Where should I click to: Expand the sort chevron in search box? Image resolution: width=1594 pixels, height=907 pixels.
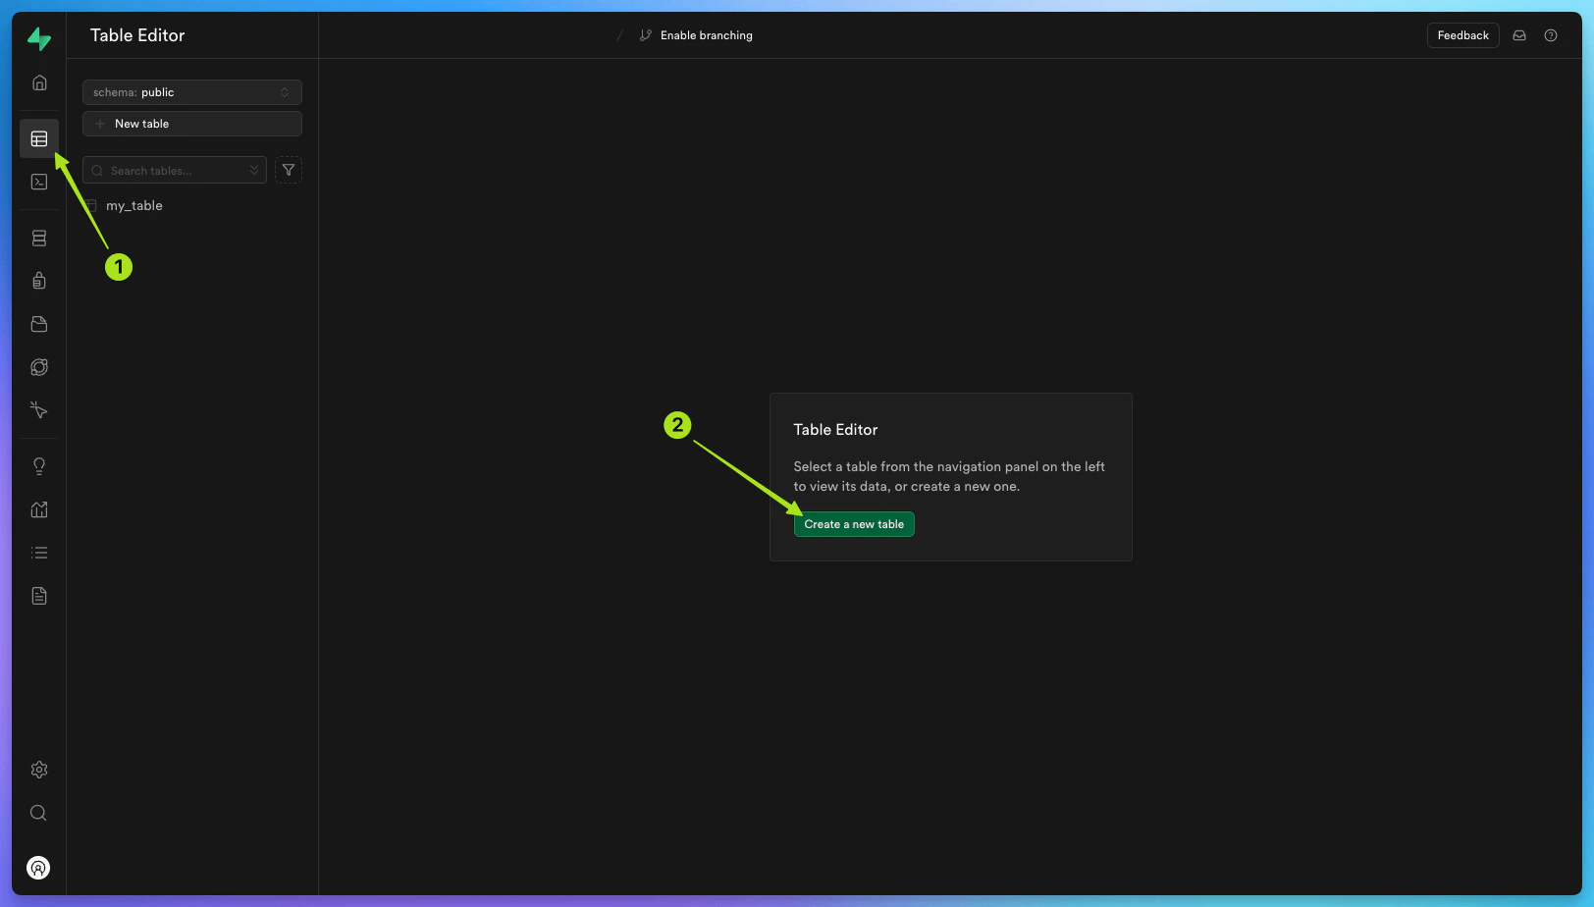[254, 170]
